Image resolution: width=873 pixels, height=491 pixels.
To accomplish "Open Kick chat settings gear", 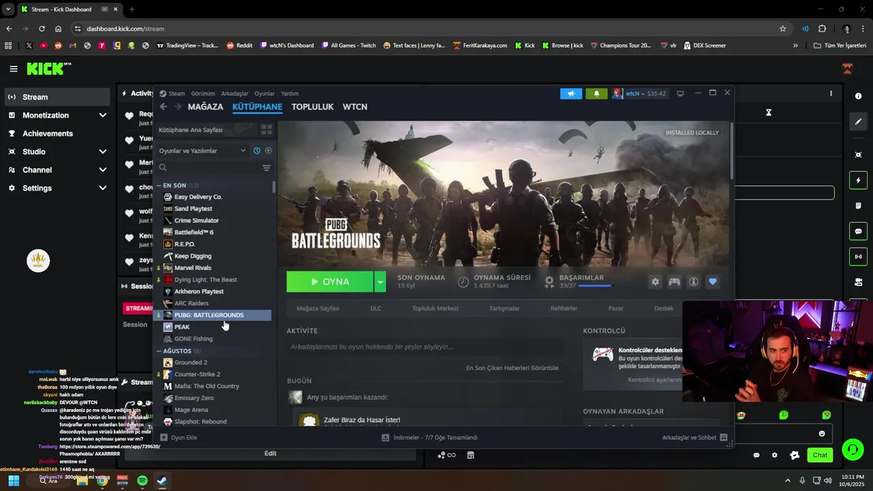I will [x=774, y=455].
